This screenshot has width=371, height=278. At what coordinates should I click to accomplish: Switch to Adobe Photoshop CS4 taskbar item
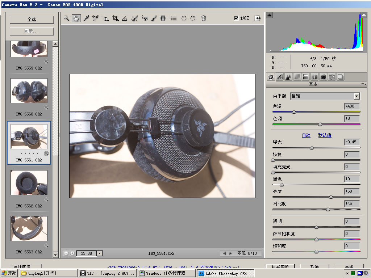click(226, 274)
